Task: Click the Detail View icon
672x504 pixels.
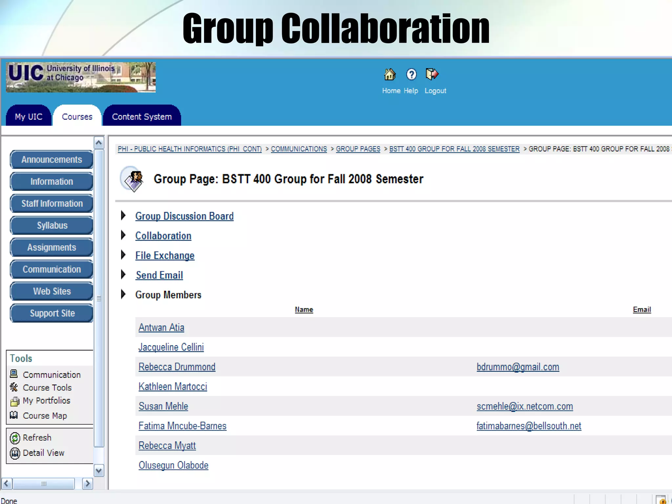Action: (x=15, y=453)
